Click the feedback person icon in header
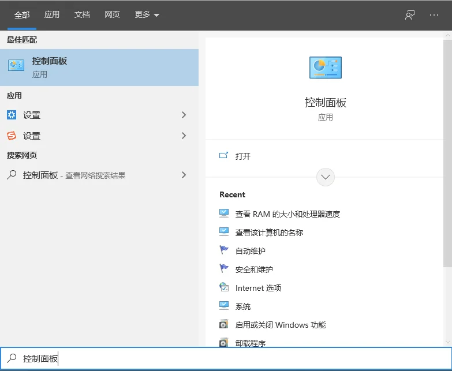452x371 pixels. pyautogui.click(x=410, y=15)
